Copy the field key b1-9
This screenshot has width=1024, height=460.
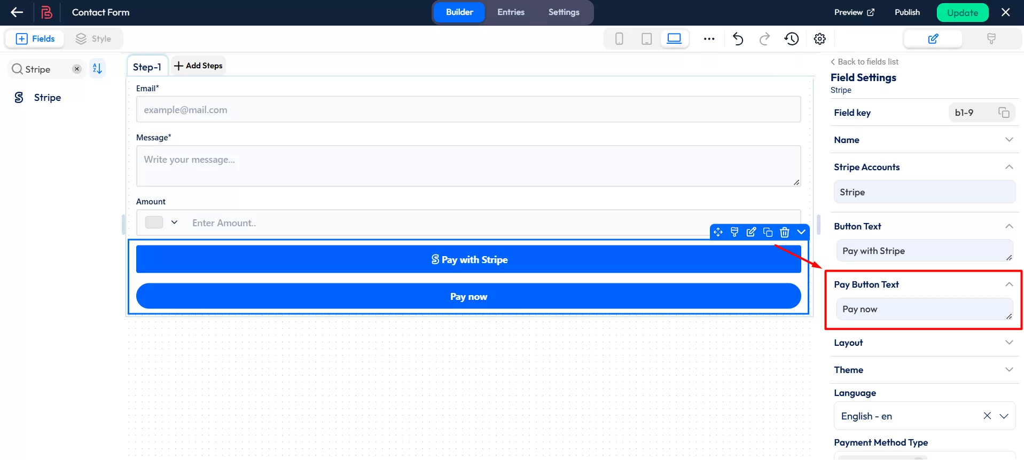1004,113
